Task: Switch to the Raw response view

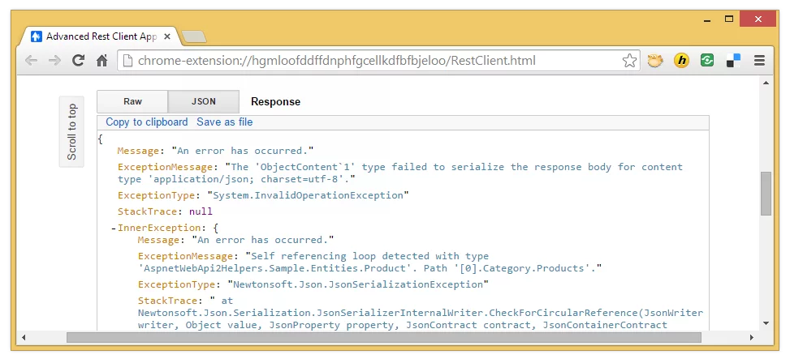Action: (x=132, y=101)
